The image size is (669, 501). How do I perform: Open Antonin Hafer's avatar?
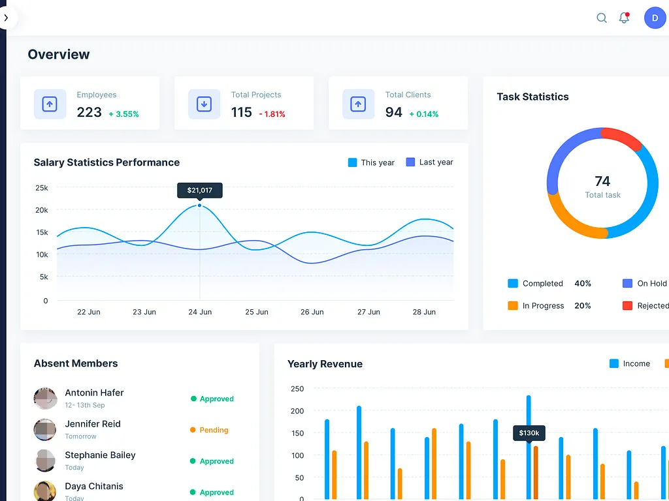pyautogui.click(x=45, y=399)
